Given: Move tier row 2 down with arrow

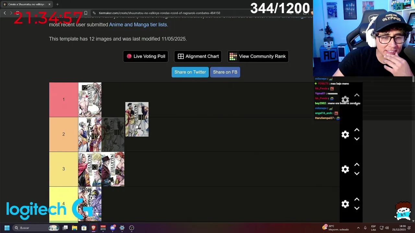Looking at the screenshot, I should [357, 139].
